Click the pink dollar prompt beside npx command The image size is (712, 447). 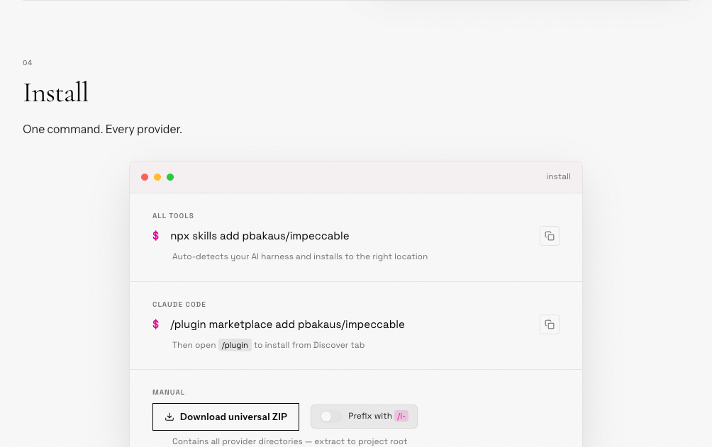click(156, 236)
